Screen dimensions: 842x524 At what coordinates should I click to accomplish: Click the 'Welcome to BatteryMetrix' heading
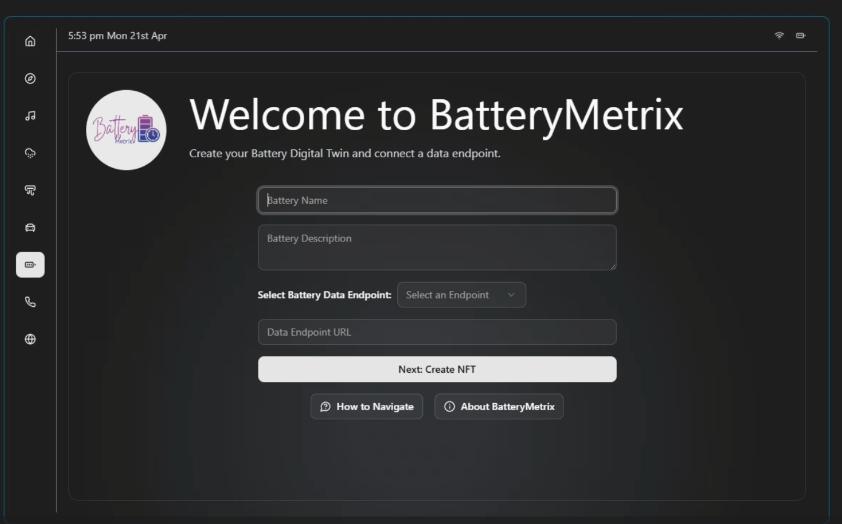[436, 114]
